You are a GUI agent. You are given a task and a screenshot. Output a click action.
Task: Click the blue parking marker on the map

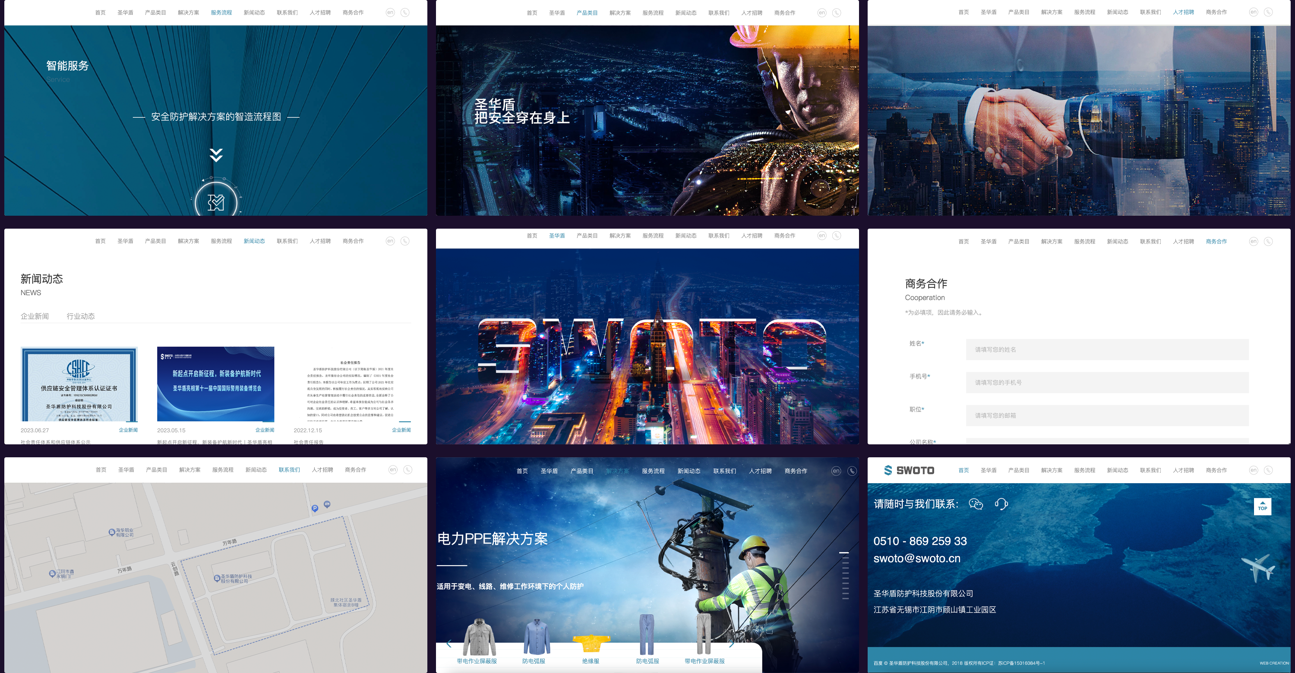coord(315,508)
